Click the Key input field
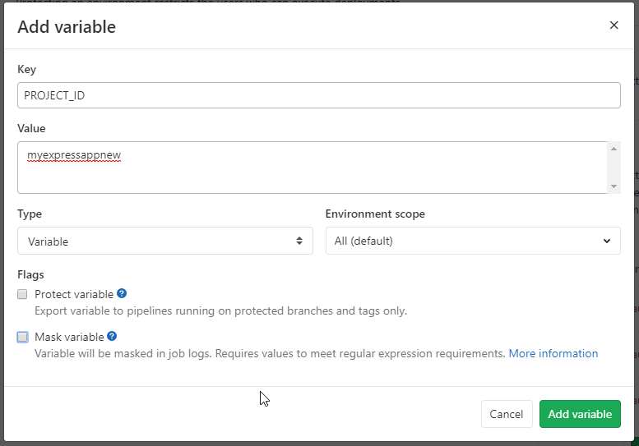Image resolution: width=639 pixels, height=446 pixels. 319,95
